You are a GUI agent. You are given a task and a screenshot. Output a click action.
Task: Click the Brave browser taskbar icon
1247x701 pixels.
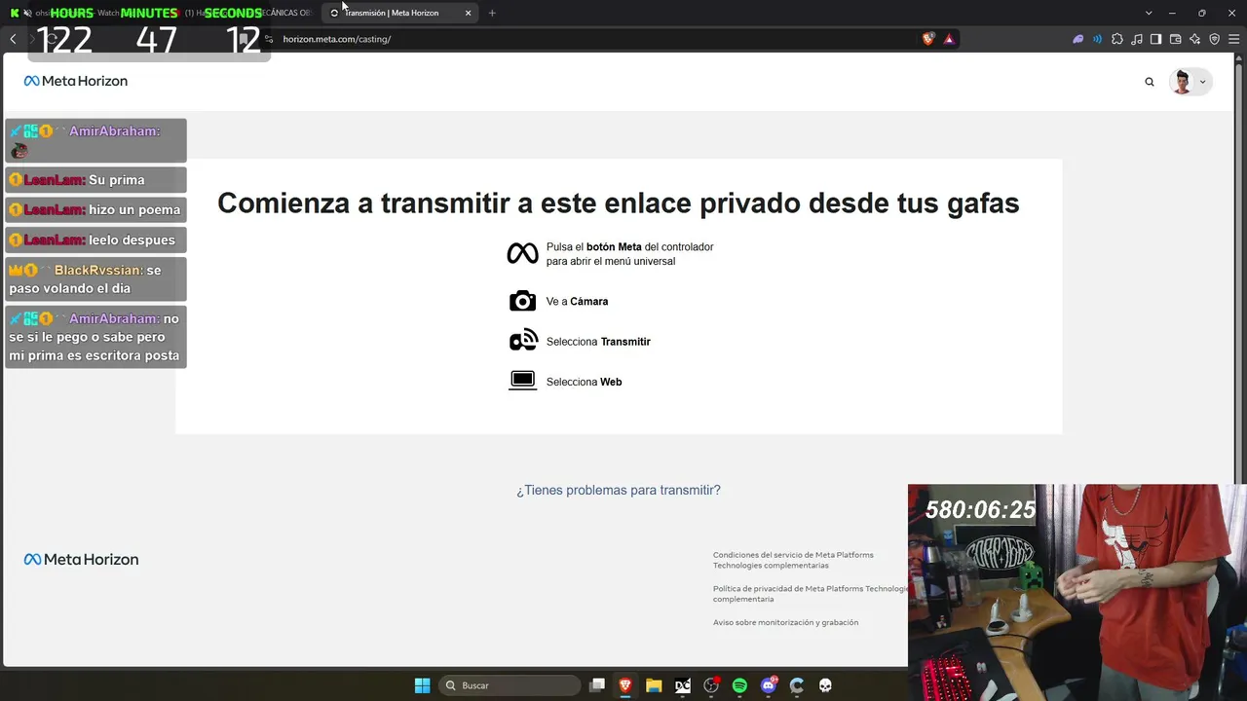625,685
